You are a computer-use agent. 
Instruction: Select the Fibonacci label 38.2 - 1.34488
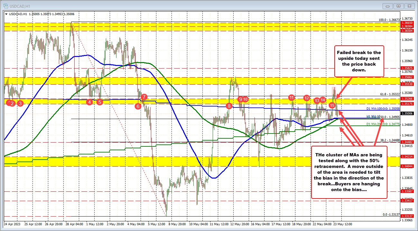(390, 140)
